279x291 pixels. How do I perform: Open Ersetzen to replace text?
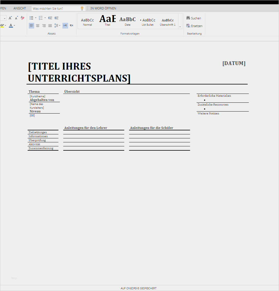(194, 26)
